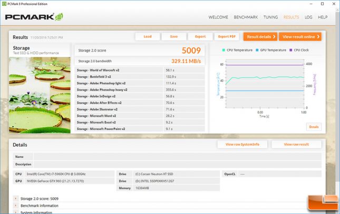Click the Export PDF button

tap(227, 37)
